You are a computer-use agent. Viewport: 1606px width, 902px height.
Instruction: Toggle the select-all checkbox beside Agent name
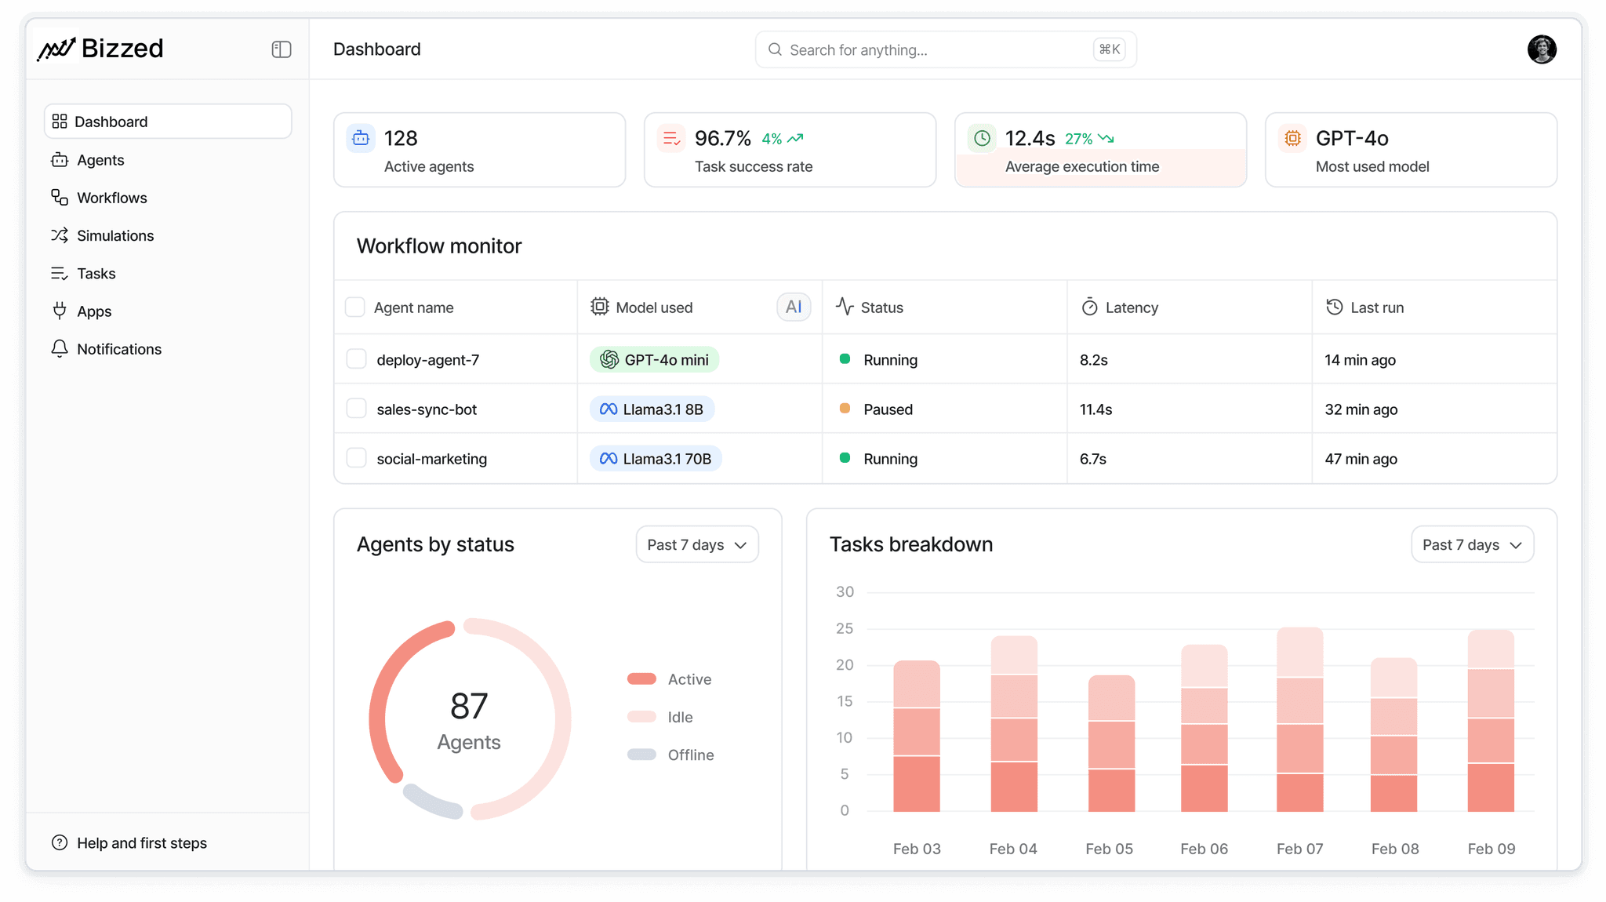pos(355,307)
